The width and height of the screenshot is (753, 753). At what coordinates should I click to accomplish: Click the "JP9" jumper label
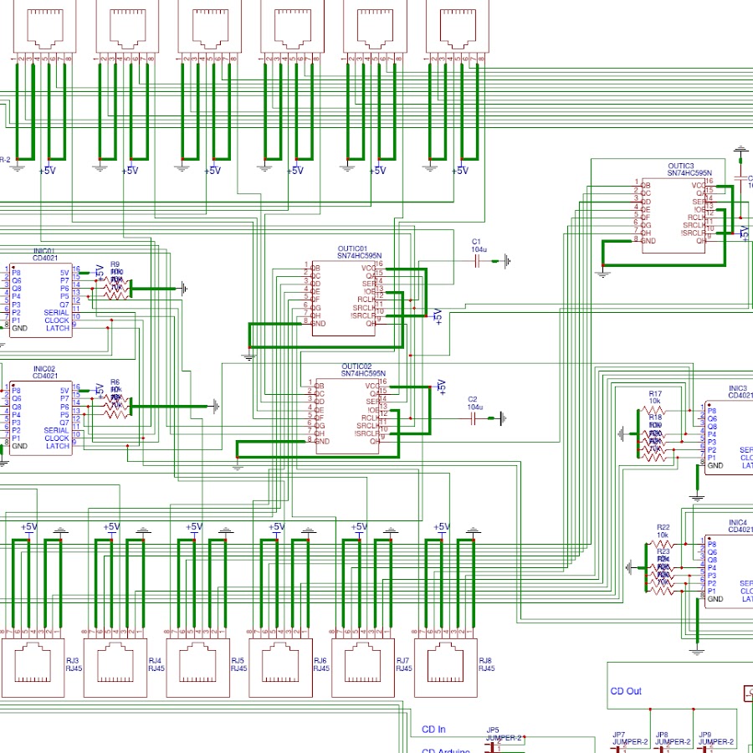coord(704,735)
